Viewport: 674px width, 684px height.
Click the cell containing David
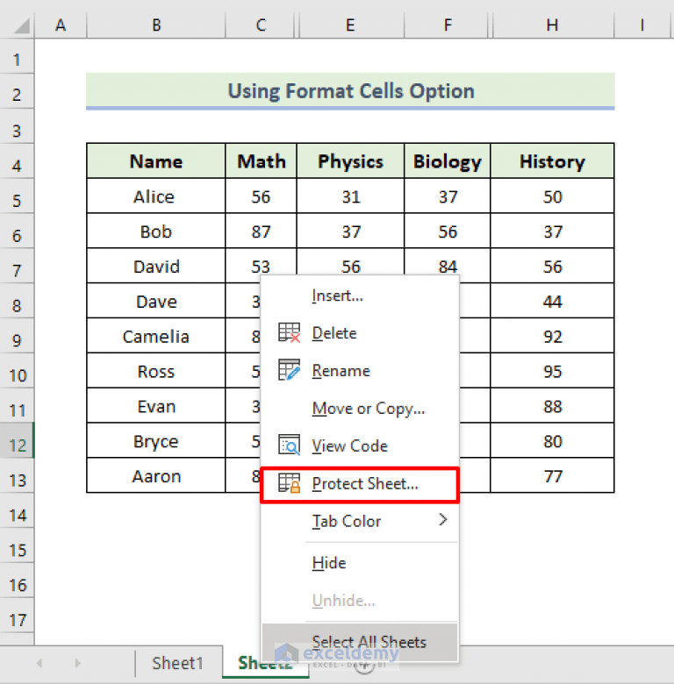click(156, 266)
